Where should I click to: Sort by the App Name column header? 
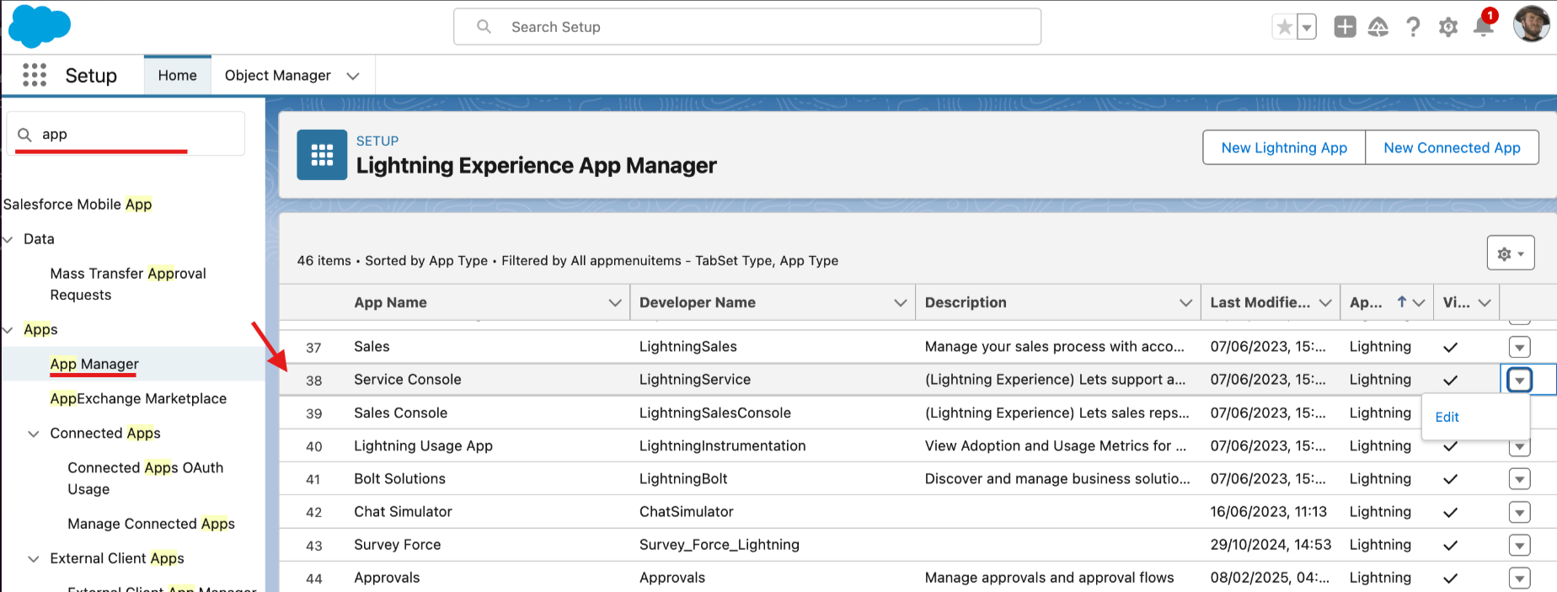point(390,302)
